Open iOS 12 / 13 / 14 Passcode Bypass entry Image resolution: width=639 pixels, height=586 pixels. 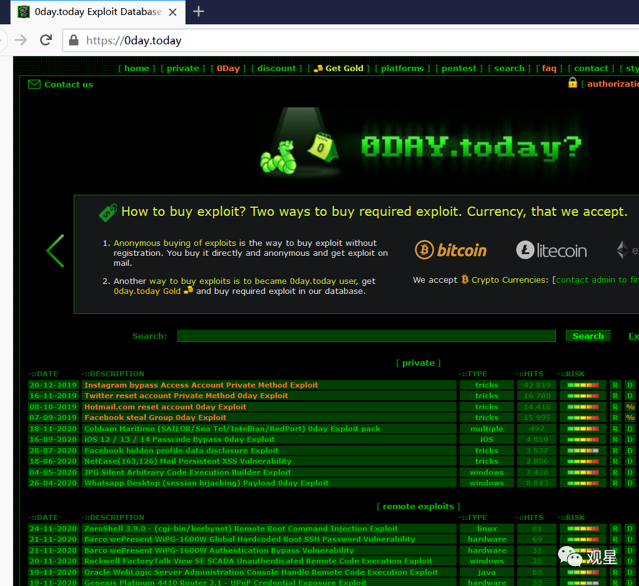[179, 439]
